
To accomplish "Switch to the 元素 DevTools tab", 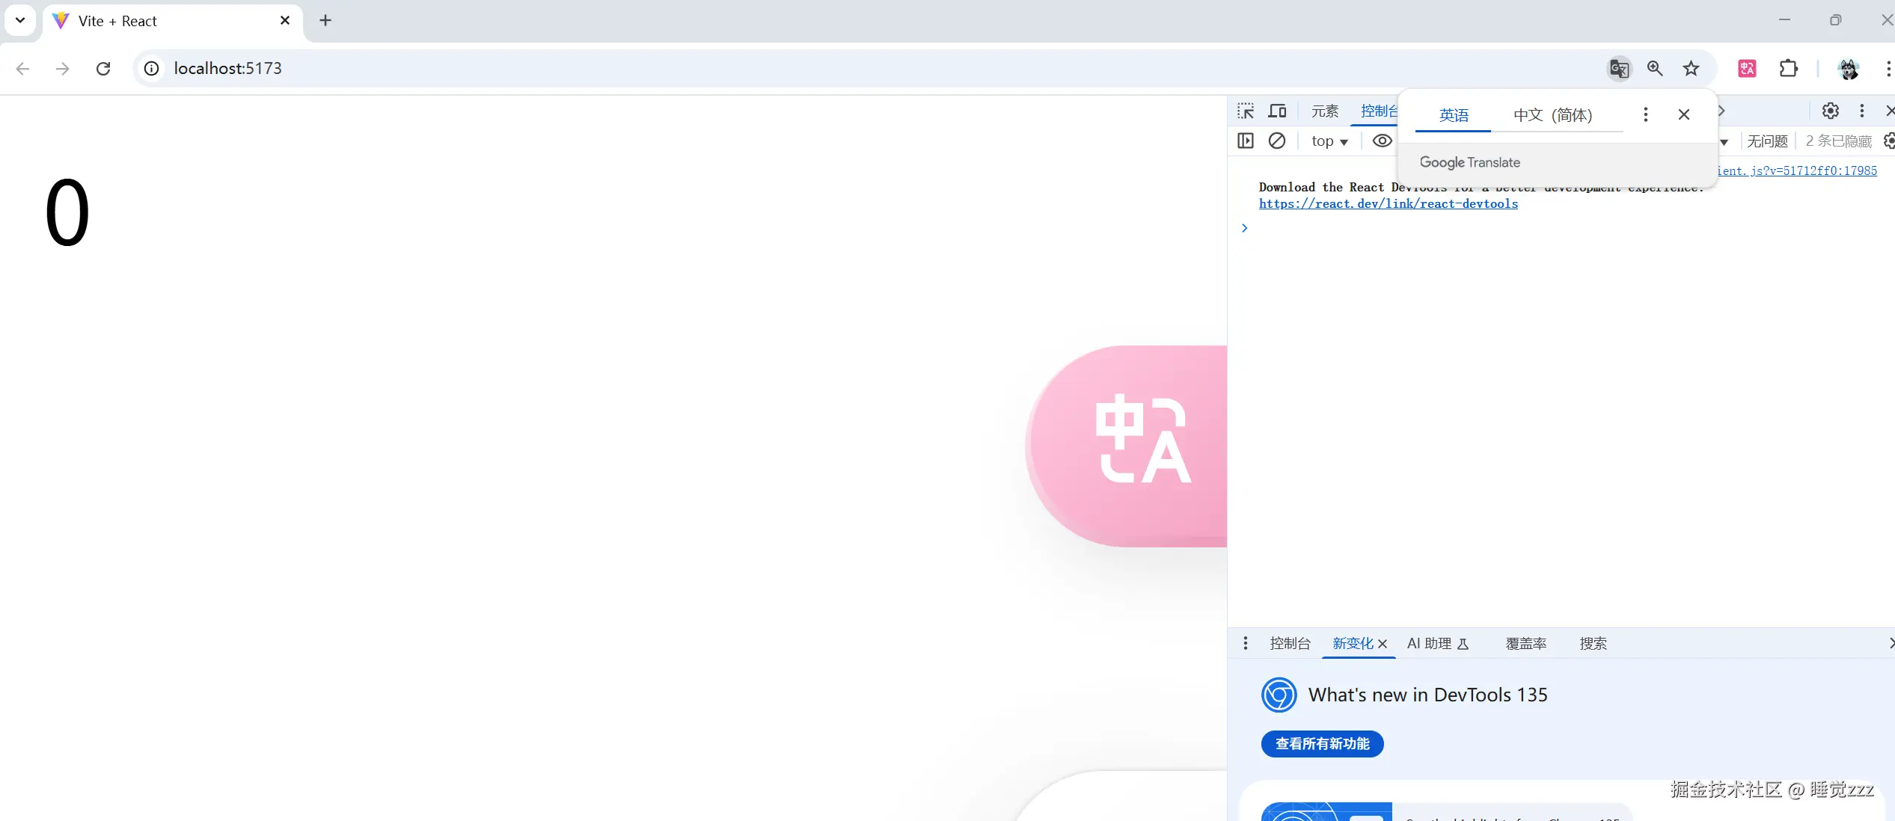I will tap(1324, 111).
